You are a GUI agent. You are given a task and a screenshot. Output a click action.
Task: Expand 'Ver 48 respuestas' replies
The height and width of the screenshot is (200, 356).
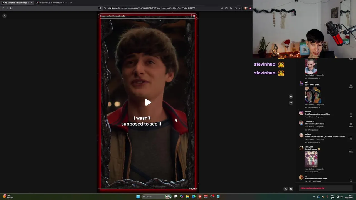(312, 78)
